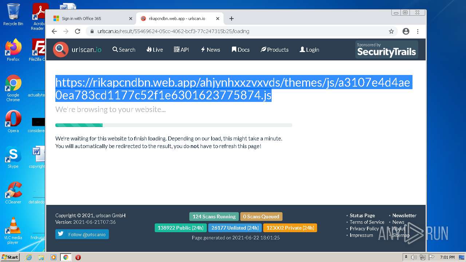Open the API page
The width and height of the screenshot is (466, 262).
coord(181,49)
